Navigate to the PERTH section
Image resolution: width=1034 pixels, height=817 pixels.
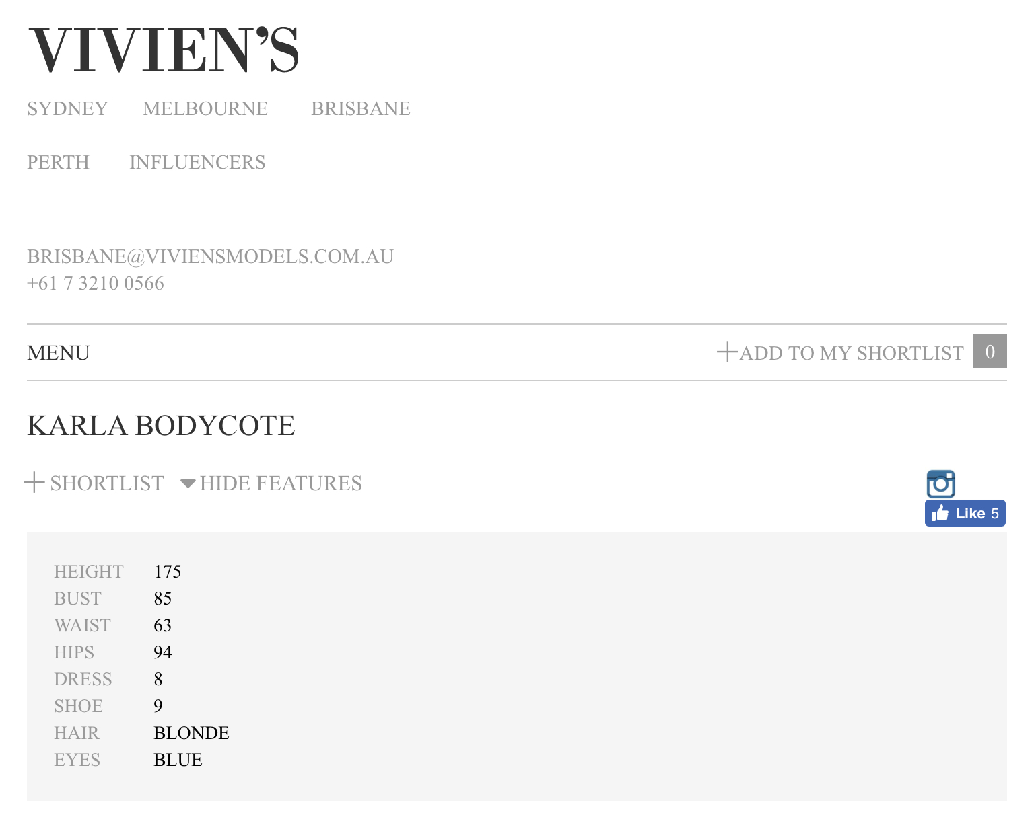pyautogui.click(x=58, y=162)
